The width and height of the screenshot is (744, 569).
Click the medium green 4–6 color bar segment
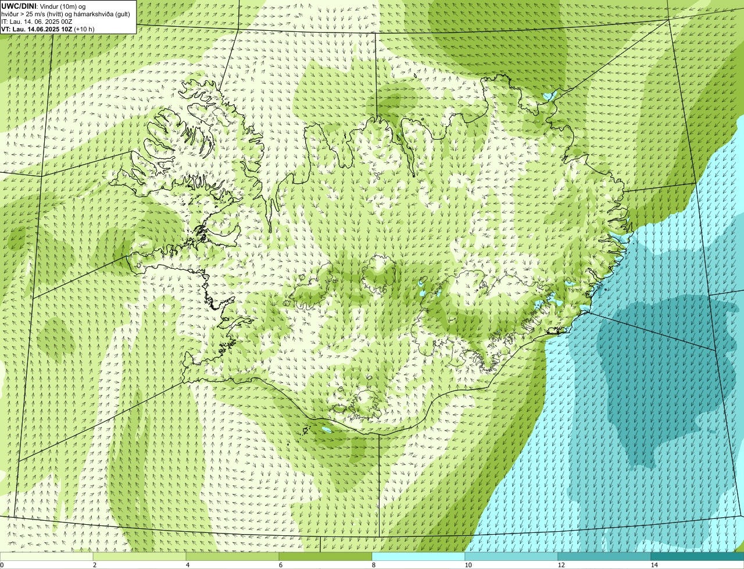[x=233, y=556]
